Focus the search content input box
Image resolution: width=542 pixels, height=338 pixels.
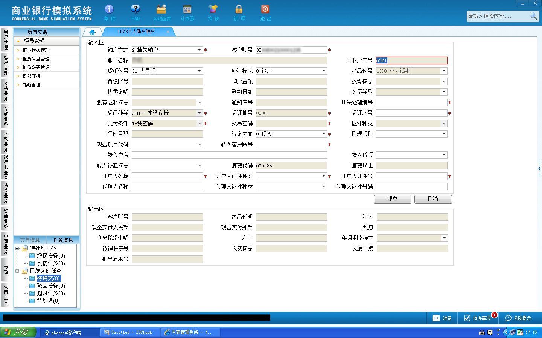[x=498, y=16]
